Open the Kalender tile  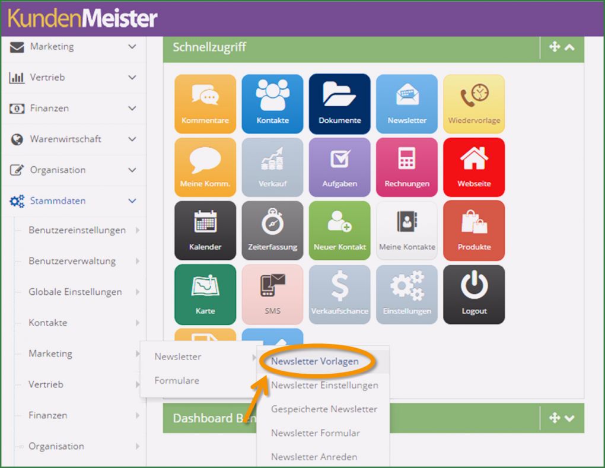pyautogui.click(x=205, y=230)
